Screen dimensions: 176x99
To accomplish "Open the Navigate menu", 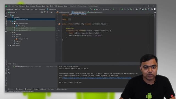I will 22,6.
